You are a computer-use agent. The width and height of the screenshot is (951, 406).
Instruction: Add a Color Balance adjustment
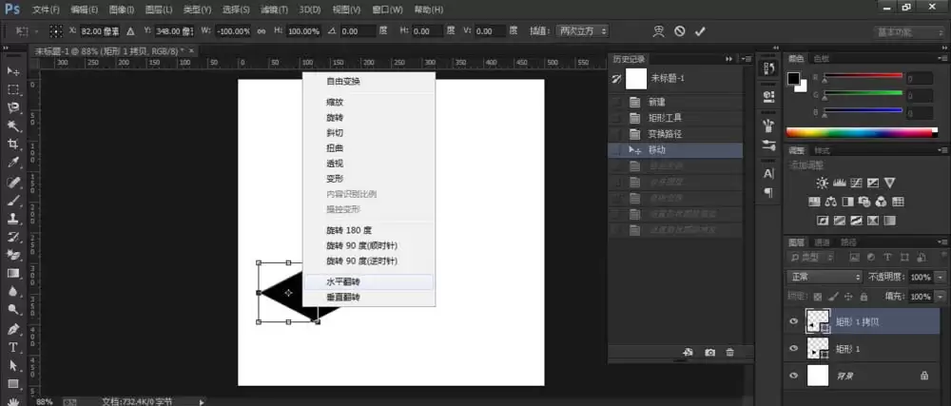831,202
